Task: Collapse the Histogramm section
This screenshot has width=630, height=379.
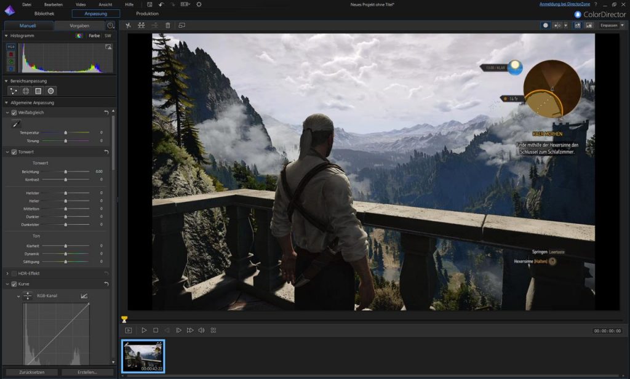Action: tap(6, 36)
